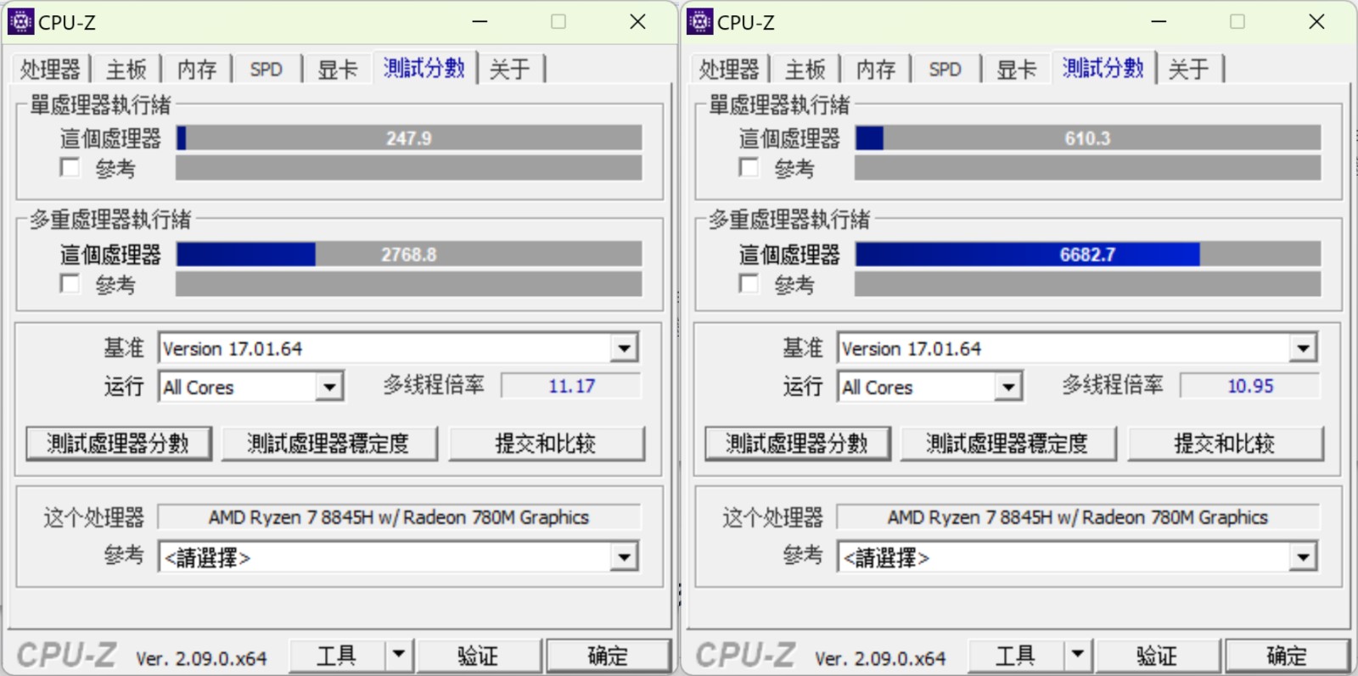Viewport: 1358px width, 676px height.
Task: Click Ver. 2.09.0.x64 text in left window
Action: 201,658
